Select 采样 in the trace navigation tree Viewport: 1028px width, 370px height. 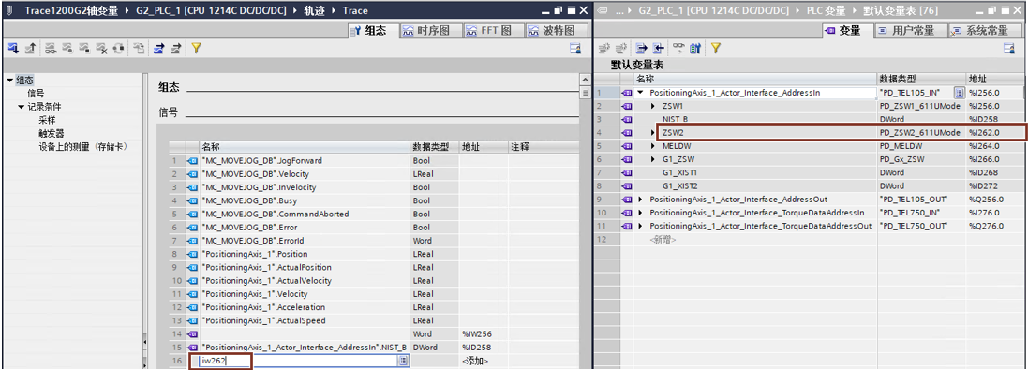47,120
